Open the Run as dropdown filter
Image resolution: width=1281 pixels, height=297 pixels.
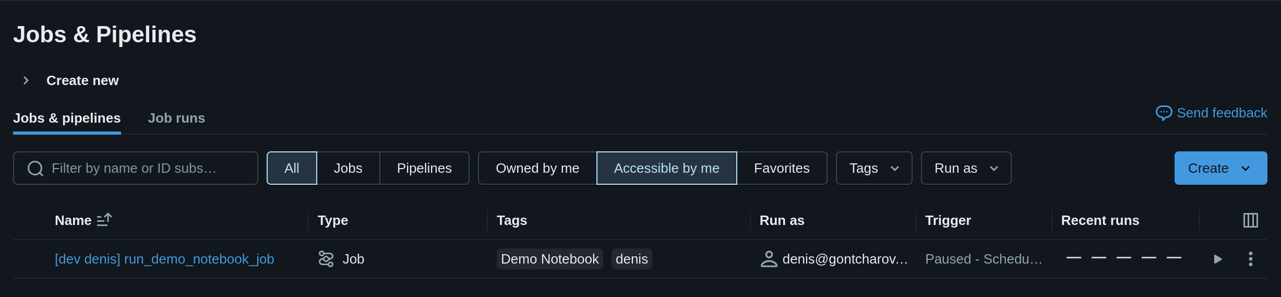966,168
